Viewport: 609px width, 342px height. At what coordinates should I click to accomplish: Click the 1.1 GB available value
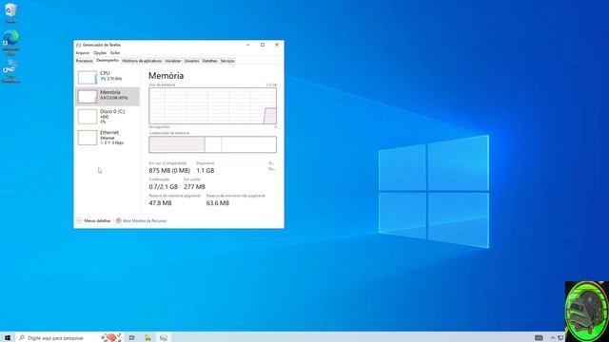click(206, 171)
